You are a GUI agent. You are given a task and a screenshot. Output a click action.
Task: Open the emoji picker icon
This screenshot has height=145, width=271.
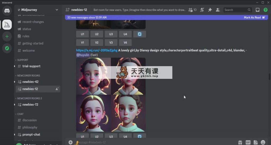click(263, 142)
